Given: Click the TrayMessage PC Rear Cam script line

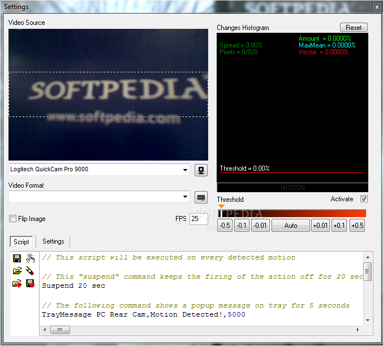Looking at the screenshot, I should 143,314.
